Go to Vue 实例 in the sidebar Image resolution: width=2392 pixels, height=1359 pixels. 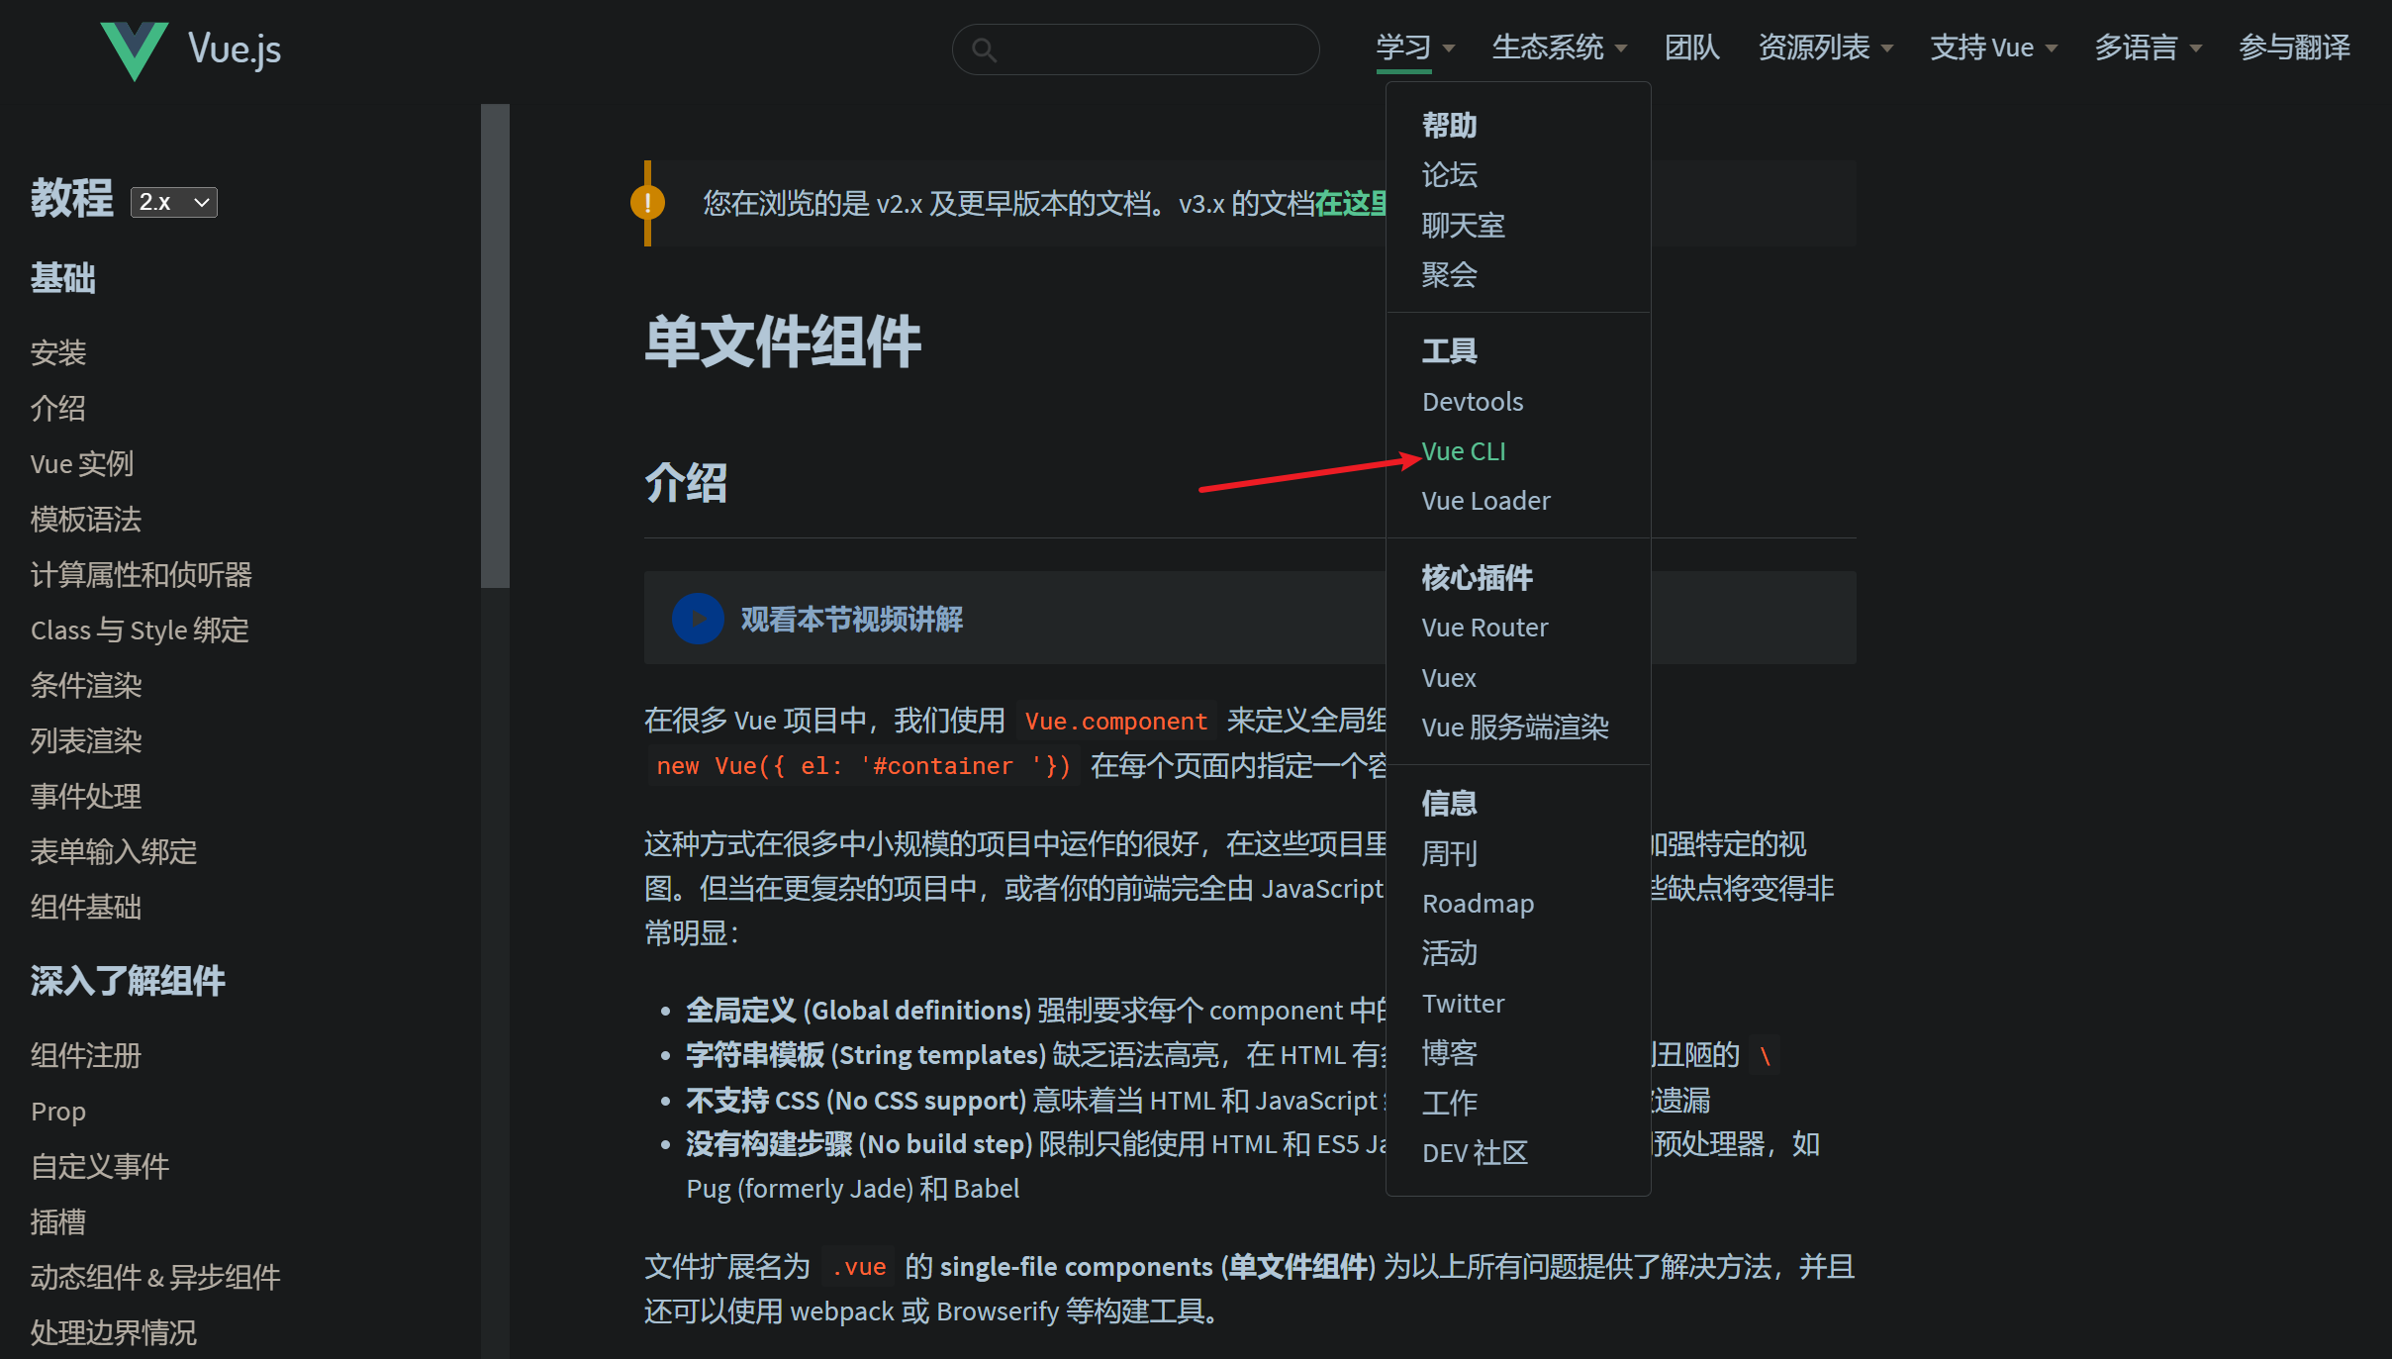(82, 463)
